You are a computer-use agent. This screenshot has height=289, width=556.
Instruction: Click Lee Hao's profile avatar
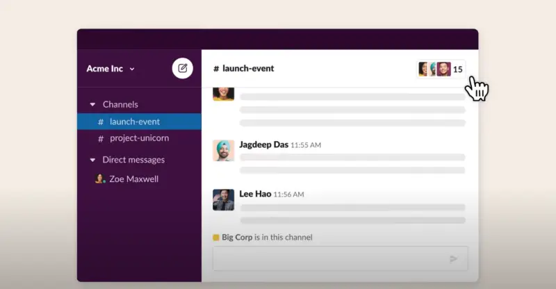point(223,199)
